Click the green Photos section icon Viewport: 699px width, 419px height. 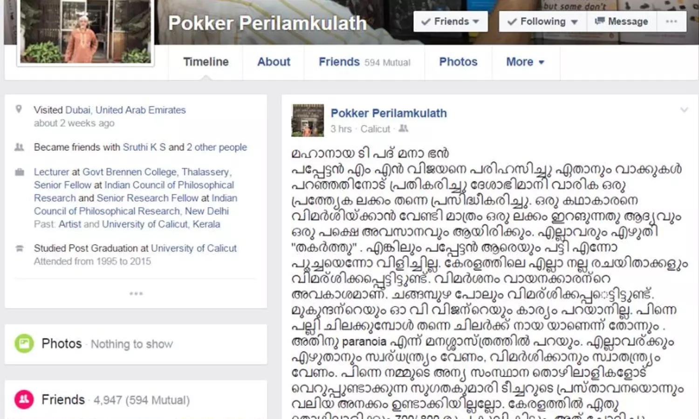[24, 344]
